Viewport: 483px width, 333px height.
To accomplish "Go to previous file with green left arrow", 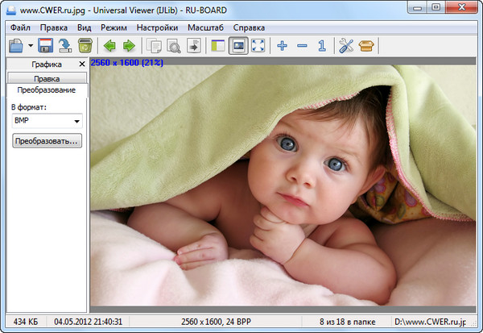I will tap(109, 46).
